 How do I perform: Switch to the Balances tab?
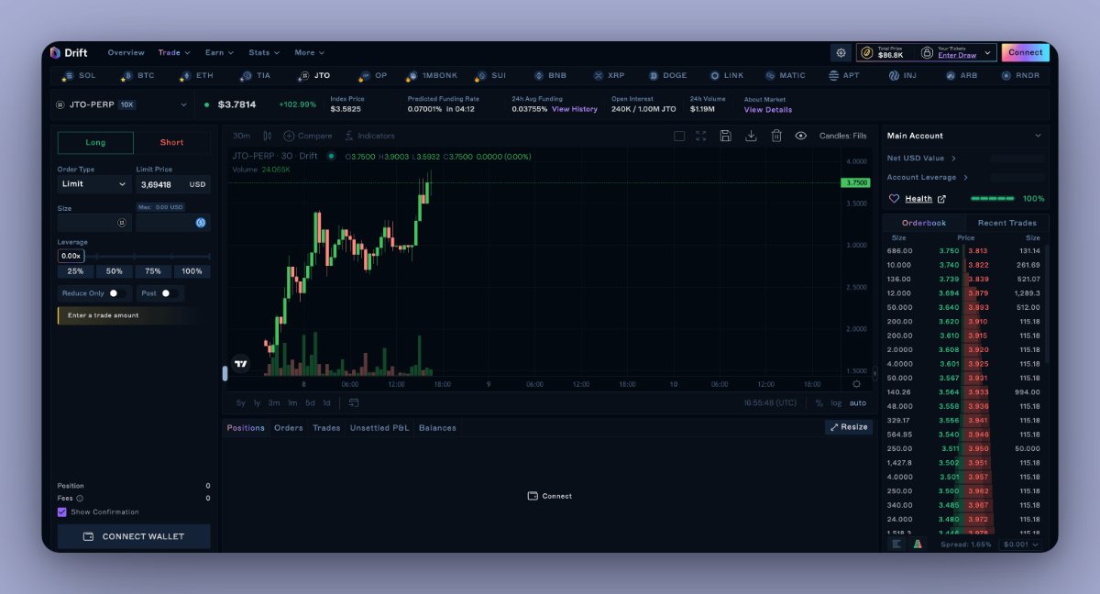pyautogui.click(x=437, y=428)
